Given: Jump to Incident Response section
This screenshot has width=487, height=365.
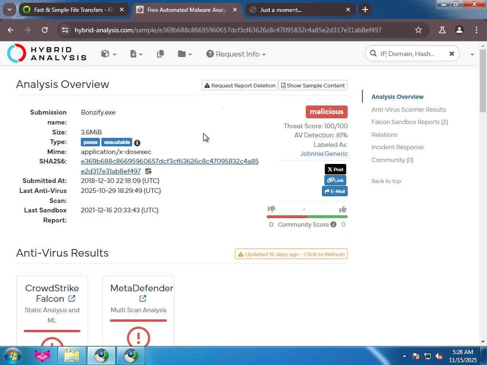Looking at the screenshot, I should (397, 147).
